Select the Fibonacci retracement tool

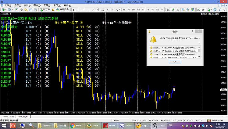click(103, 10)
